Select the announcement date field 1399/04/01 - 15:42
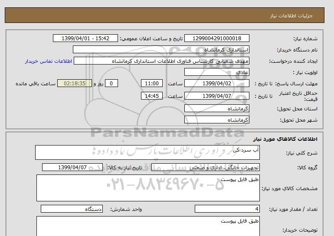 85,38
